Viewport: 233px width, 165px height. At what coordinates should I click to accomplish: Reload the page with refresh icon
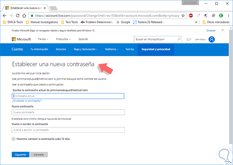coord(18,16)
